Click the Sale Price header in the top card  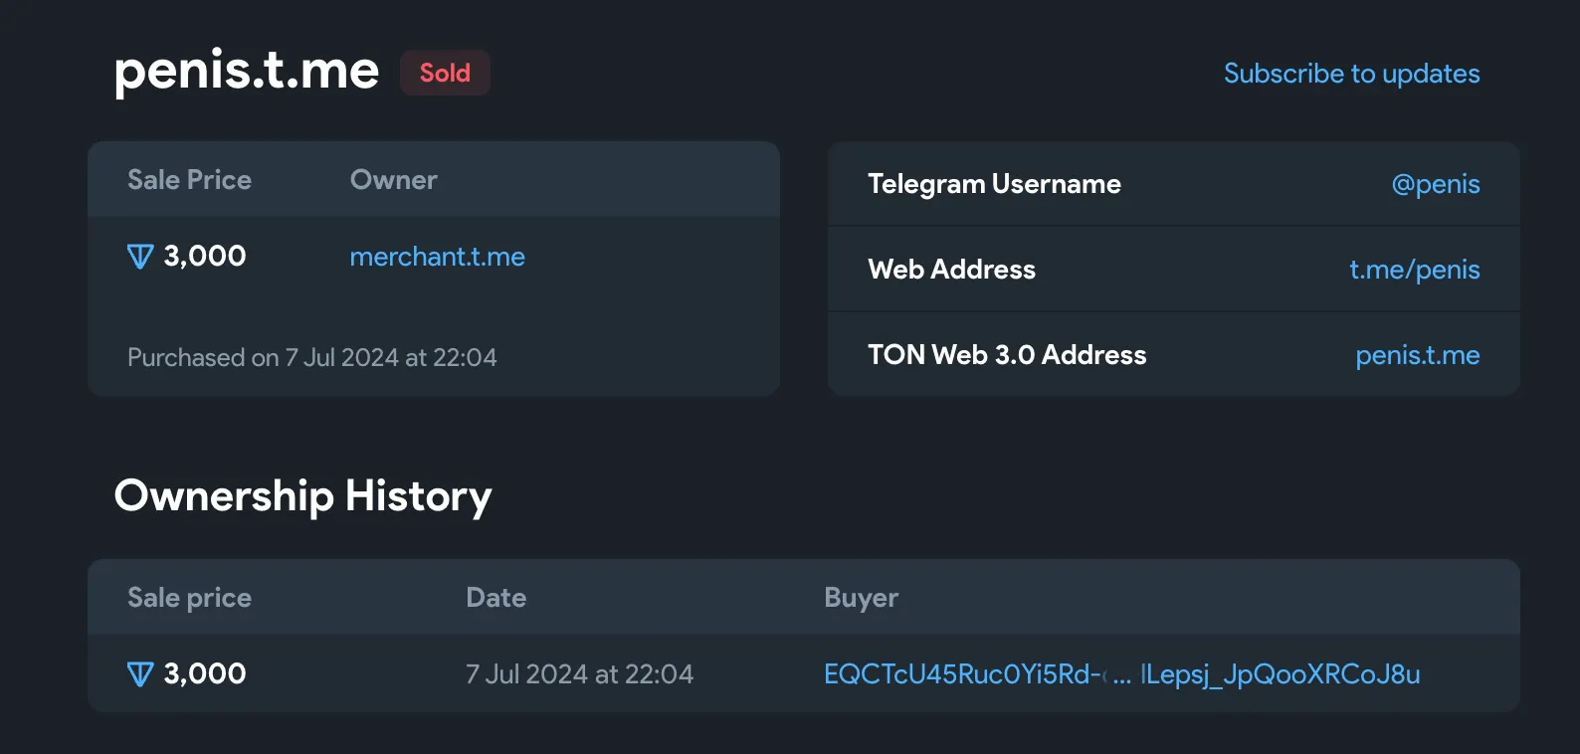point(189,180)
